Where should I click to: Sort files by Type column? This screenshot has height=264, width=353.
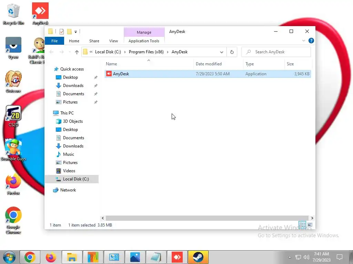point(264,64)
